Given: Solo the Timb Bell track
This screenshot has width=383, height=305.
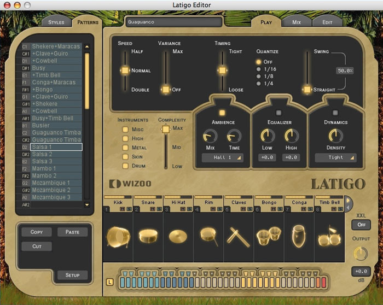Looking at the screenshot, I should 340,209.
